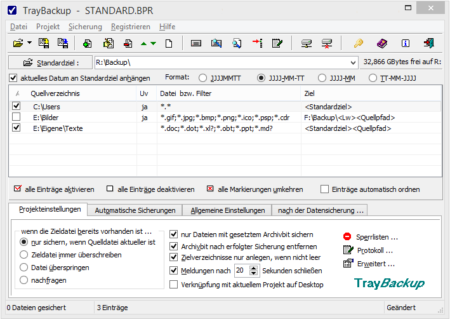Select the nachfragen option
Image resolution: width=450 pixels, height=319 pixels.
24,280
